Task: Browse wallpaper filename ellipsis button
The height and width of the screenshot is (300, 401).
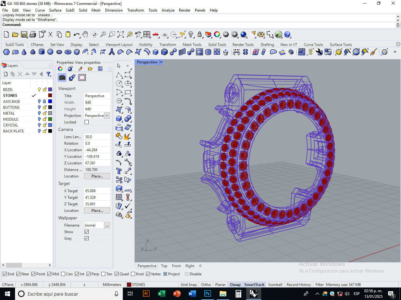Action: pyautogui.click(x=107, y=225)
